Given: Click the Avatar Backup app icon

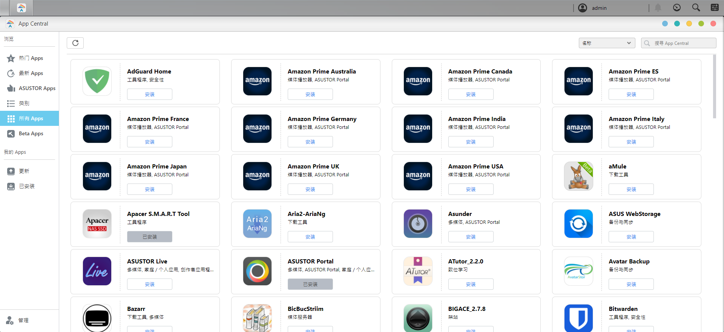Looking at the screenshot, I should tap(578, 271).
